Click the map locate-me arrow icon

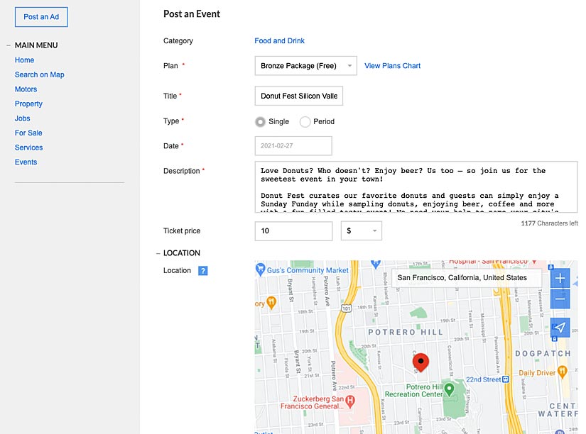coord(560,327)
